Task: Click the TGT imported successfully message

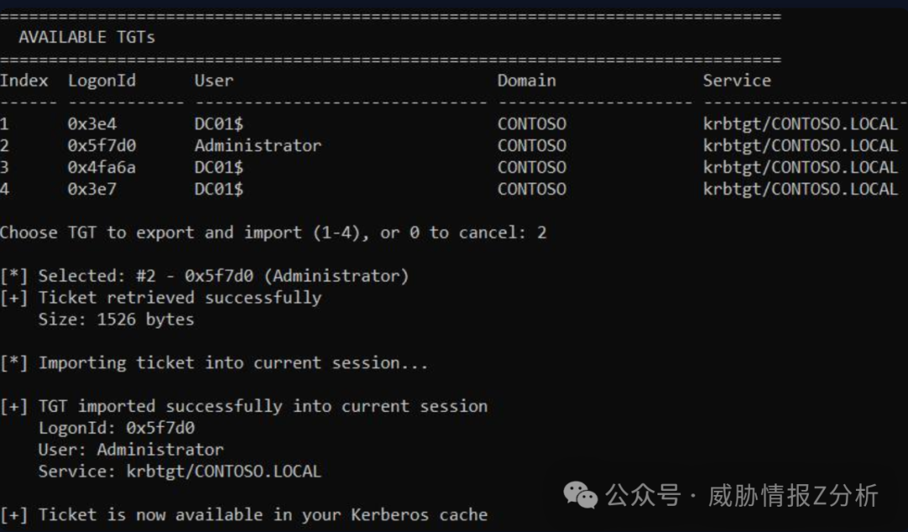Action: (x=244, y=407)
